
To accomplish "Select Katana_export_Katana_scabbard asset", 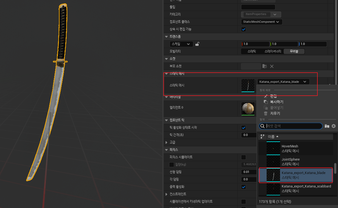I will click(296, 189).
